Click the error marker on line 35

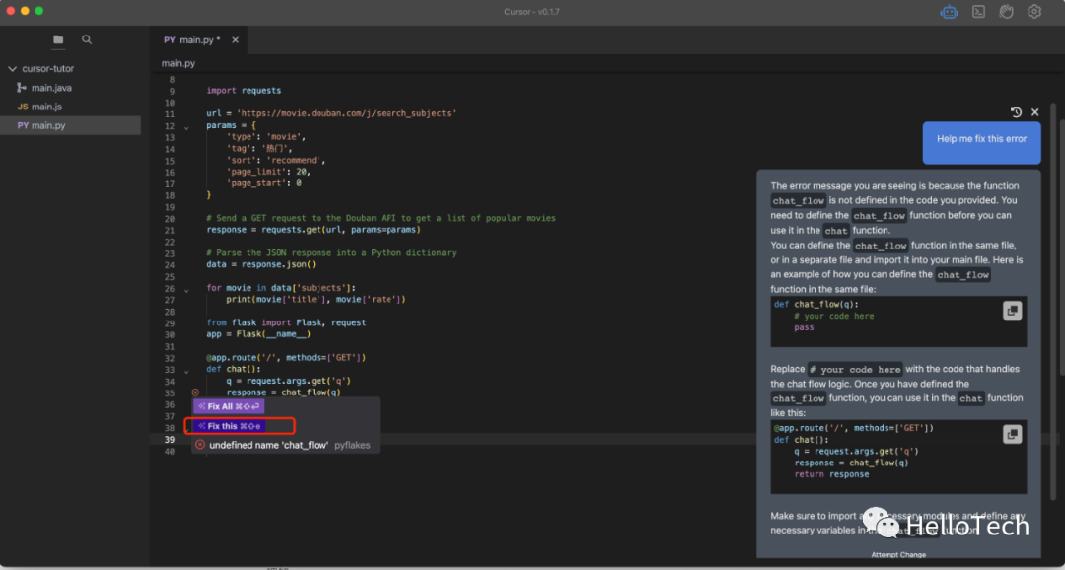click(195, 392)
